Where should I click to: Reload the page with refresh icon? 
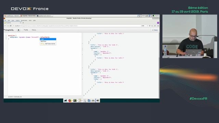tap(11, 26)
